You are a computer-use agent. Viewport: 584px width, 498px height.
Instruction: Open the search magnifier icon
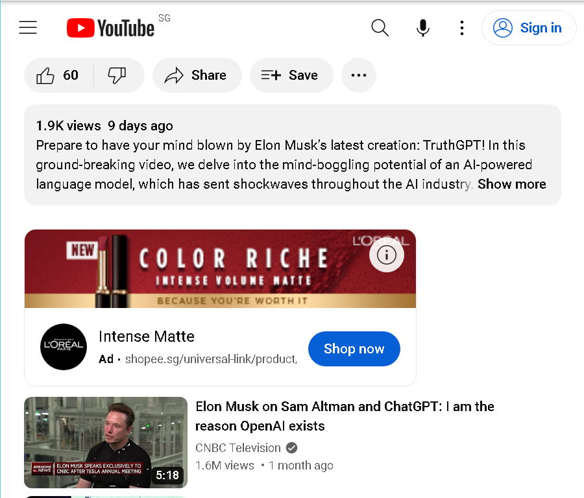click(380, 28)
